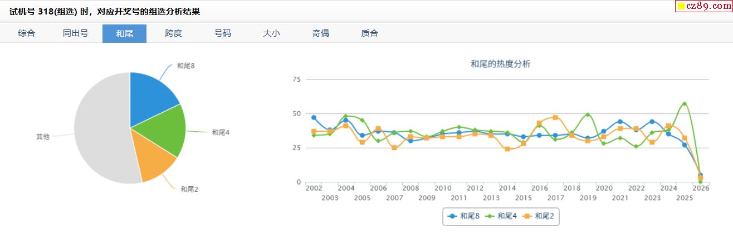Select the 和尾 tab
Screen dimensions: 733x234
[124, 33]
